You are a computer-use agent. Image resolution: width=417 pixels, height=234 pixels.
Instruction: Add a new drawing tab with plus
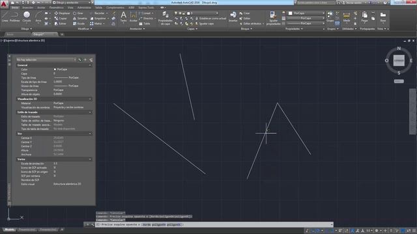click(62, 34)
